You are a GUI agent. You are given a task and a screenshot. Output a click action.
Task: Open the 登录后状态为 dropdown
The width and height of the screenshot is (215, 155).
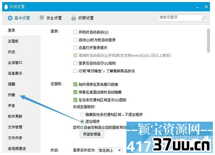click(110, 150)
